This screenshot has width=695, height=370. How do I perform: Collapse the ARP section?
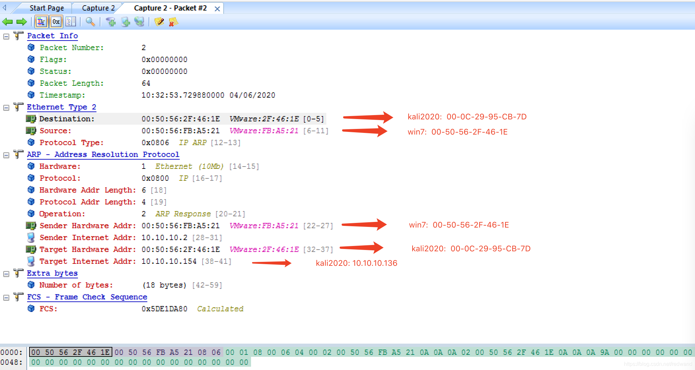point(6,155)
